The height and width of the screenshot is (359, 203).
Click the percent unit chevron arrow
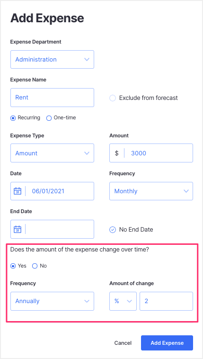click(x=130, y=301)
